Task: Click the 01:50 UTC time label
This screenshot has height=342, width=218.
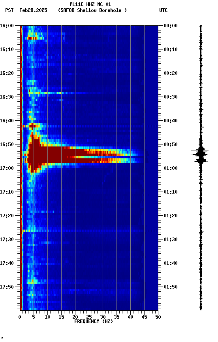Action: tap(171, 287)
